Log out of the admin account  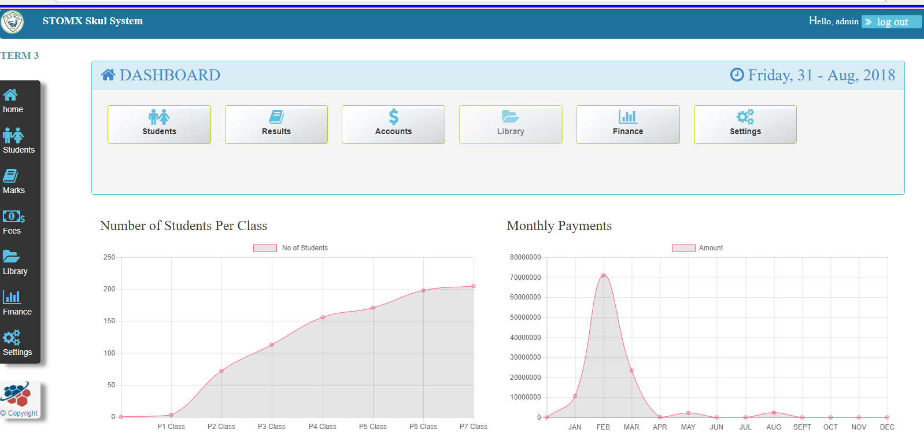click(892, 22)
